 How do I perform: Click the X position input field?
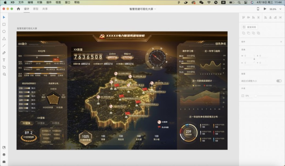point(264,56)
